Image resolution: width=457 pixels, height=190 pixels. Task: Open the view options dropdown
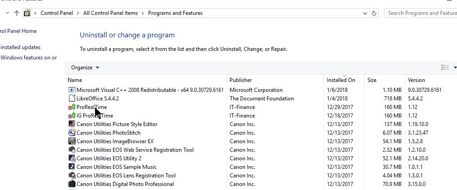(x=455, y=68)
